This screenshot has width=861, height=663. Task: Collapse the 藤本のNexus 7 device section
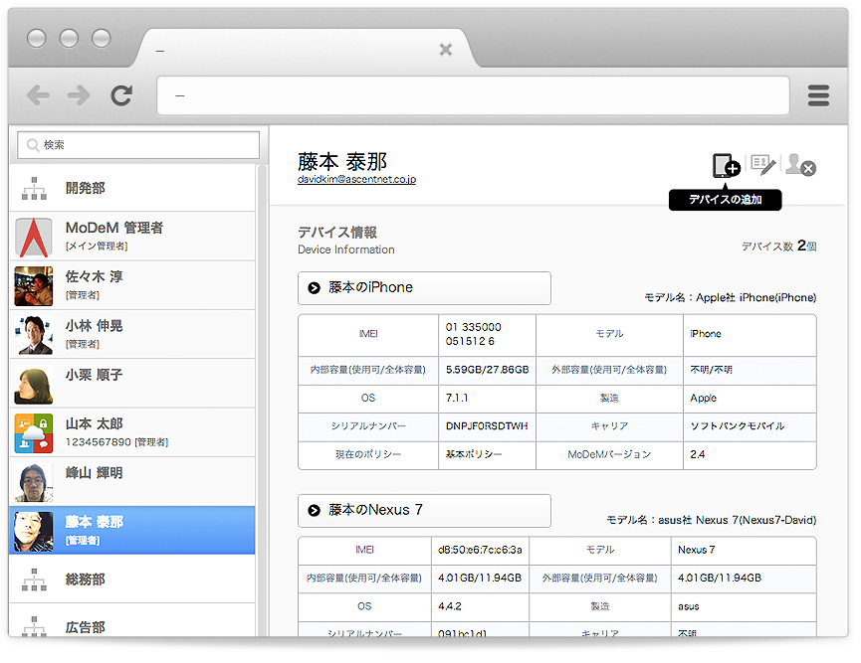click(x=315, y=511)
